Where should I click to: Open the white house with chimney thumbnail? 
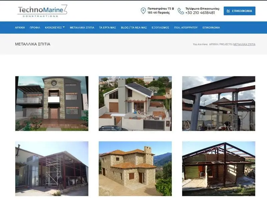pos(135,104)
